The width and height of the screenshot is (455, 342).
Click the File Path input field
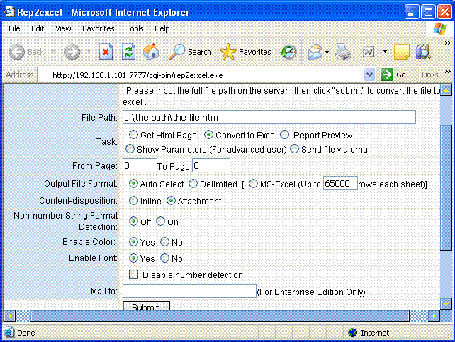(x=269, y=117)
